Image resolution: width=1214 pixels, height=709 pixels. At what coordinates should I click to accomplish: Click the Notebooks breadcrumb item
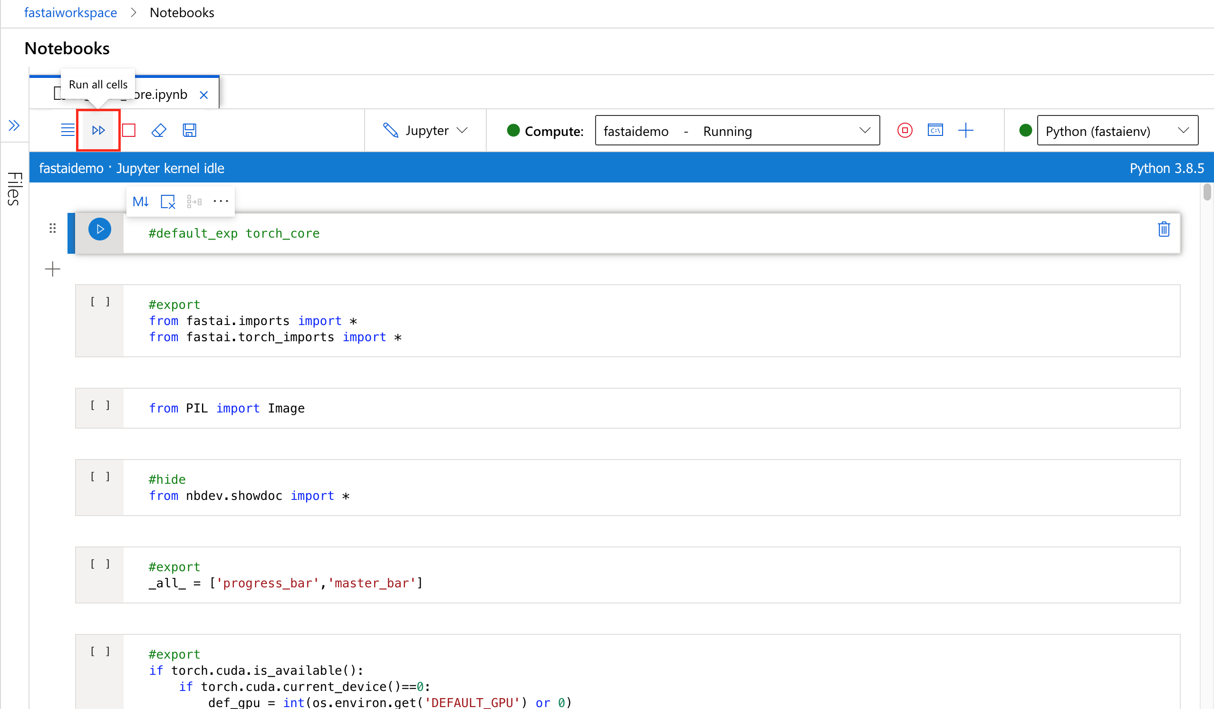pyautogui.click(x=181, y=13)
